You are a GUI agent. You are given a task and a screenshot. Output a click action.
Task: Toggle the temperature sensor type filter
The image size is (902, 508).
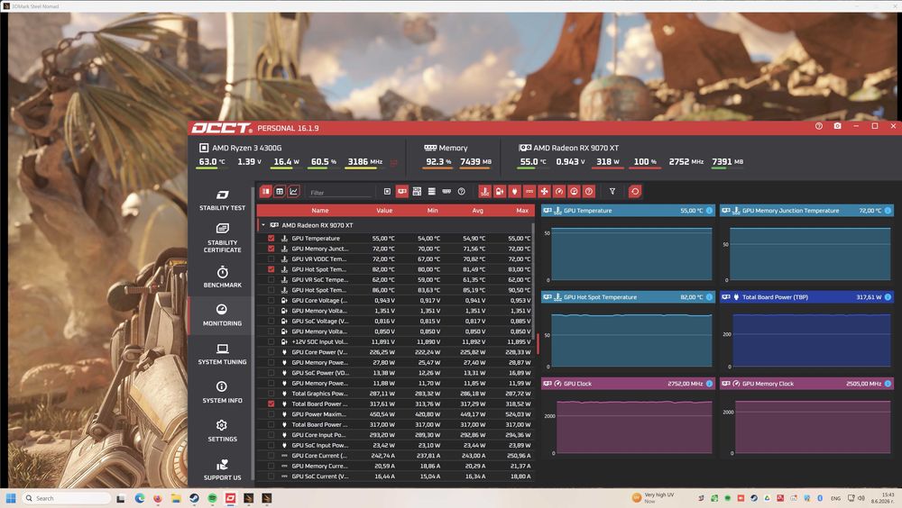click(485, 191)
